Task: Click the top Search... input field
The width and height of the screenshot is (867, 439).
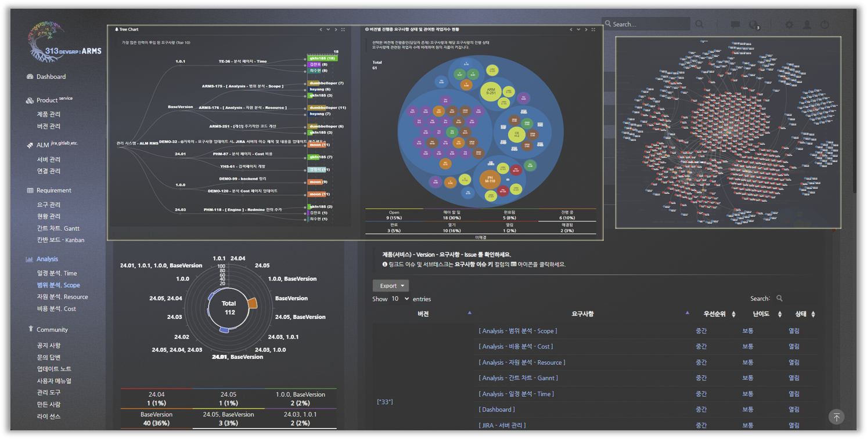Action: [x=646, y=24]
